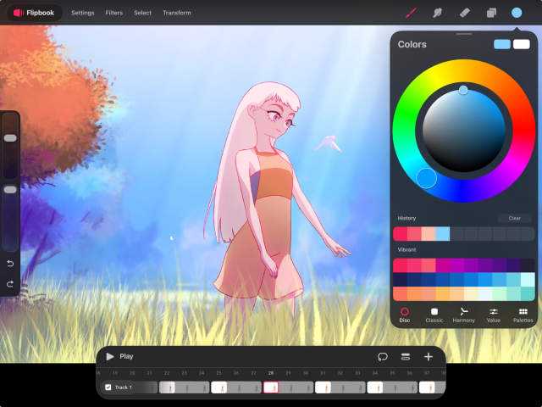
Task: Pick the teal last-row Vibrant swatch
Action: [528, 294]
